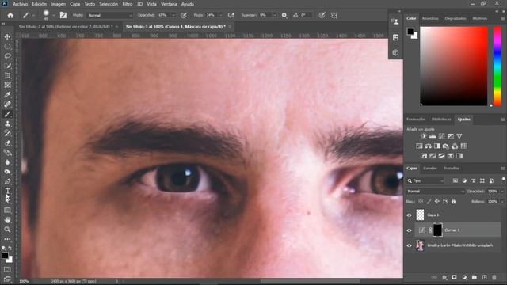507x285 pixels.
Task: Delete the selected layer with trash icon
Action: [x=494, y=277]
